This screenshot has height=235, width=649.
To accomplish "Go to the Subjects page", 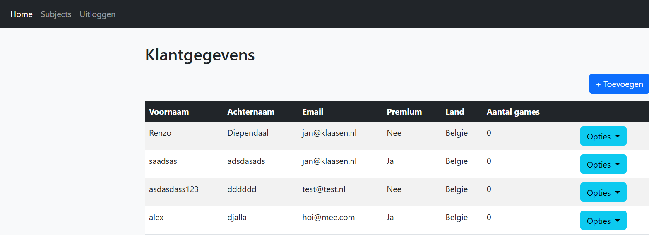I will pos(56,14).
